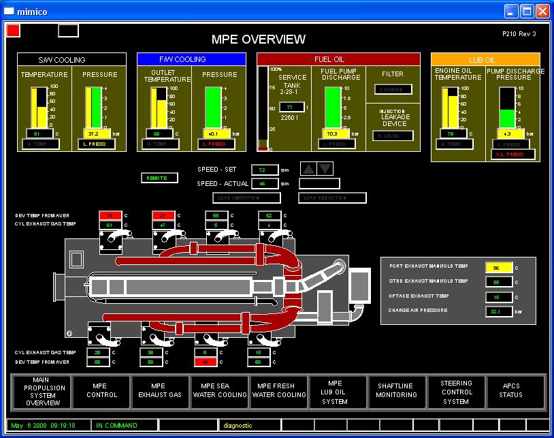Click the fuel pump discharge value 70.3

coord(336,134)
